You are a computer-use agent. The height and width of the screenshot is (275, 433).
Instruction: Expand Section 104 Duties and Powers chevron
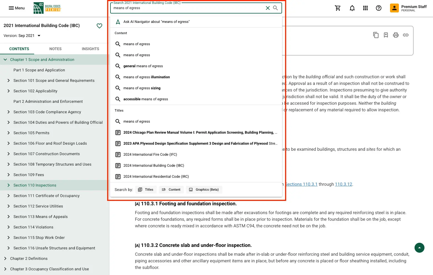pyautogui.click(x=8, y=122)
